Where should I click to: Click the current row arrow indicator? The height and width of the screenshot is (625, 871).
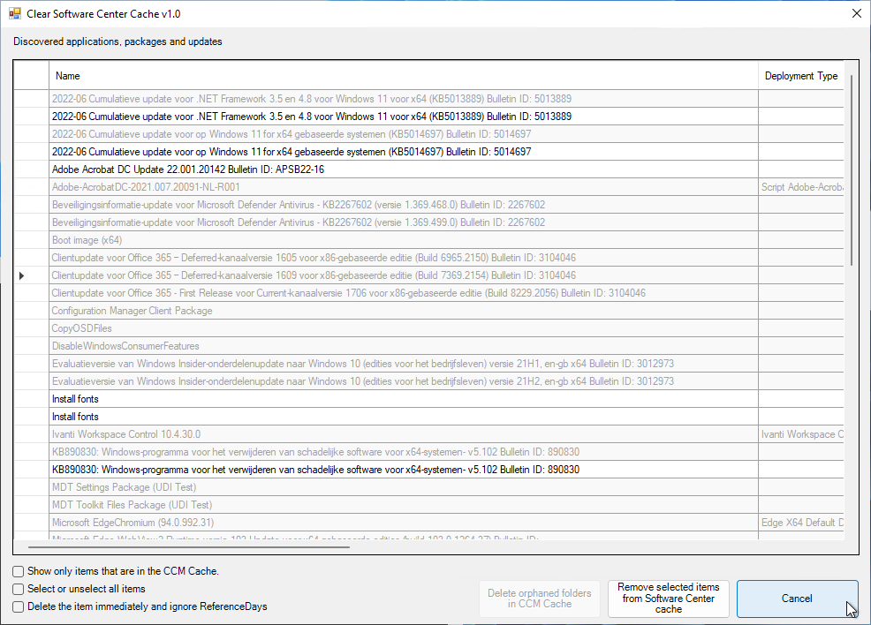pyautogui.click(x=22, y=275)
